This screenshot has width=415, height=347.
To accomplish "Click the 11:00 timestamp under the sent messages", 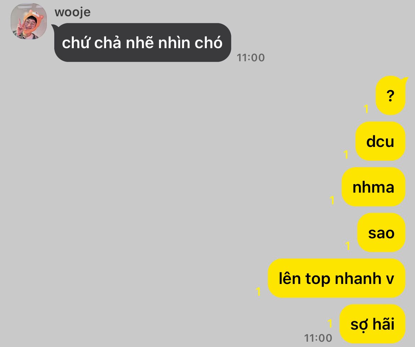I will coord(318,338).
